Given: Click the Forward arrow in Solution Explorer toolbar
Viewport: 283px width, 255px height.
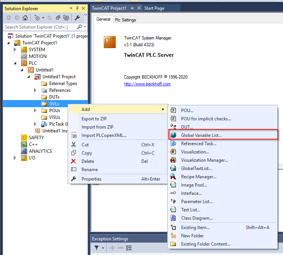Looking at the screenshot, I should (x=17, y=18).
